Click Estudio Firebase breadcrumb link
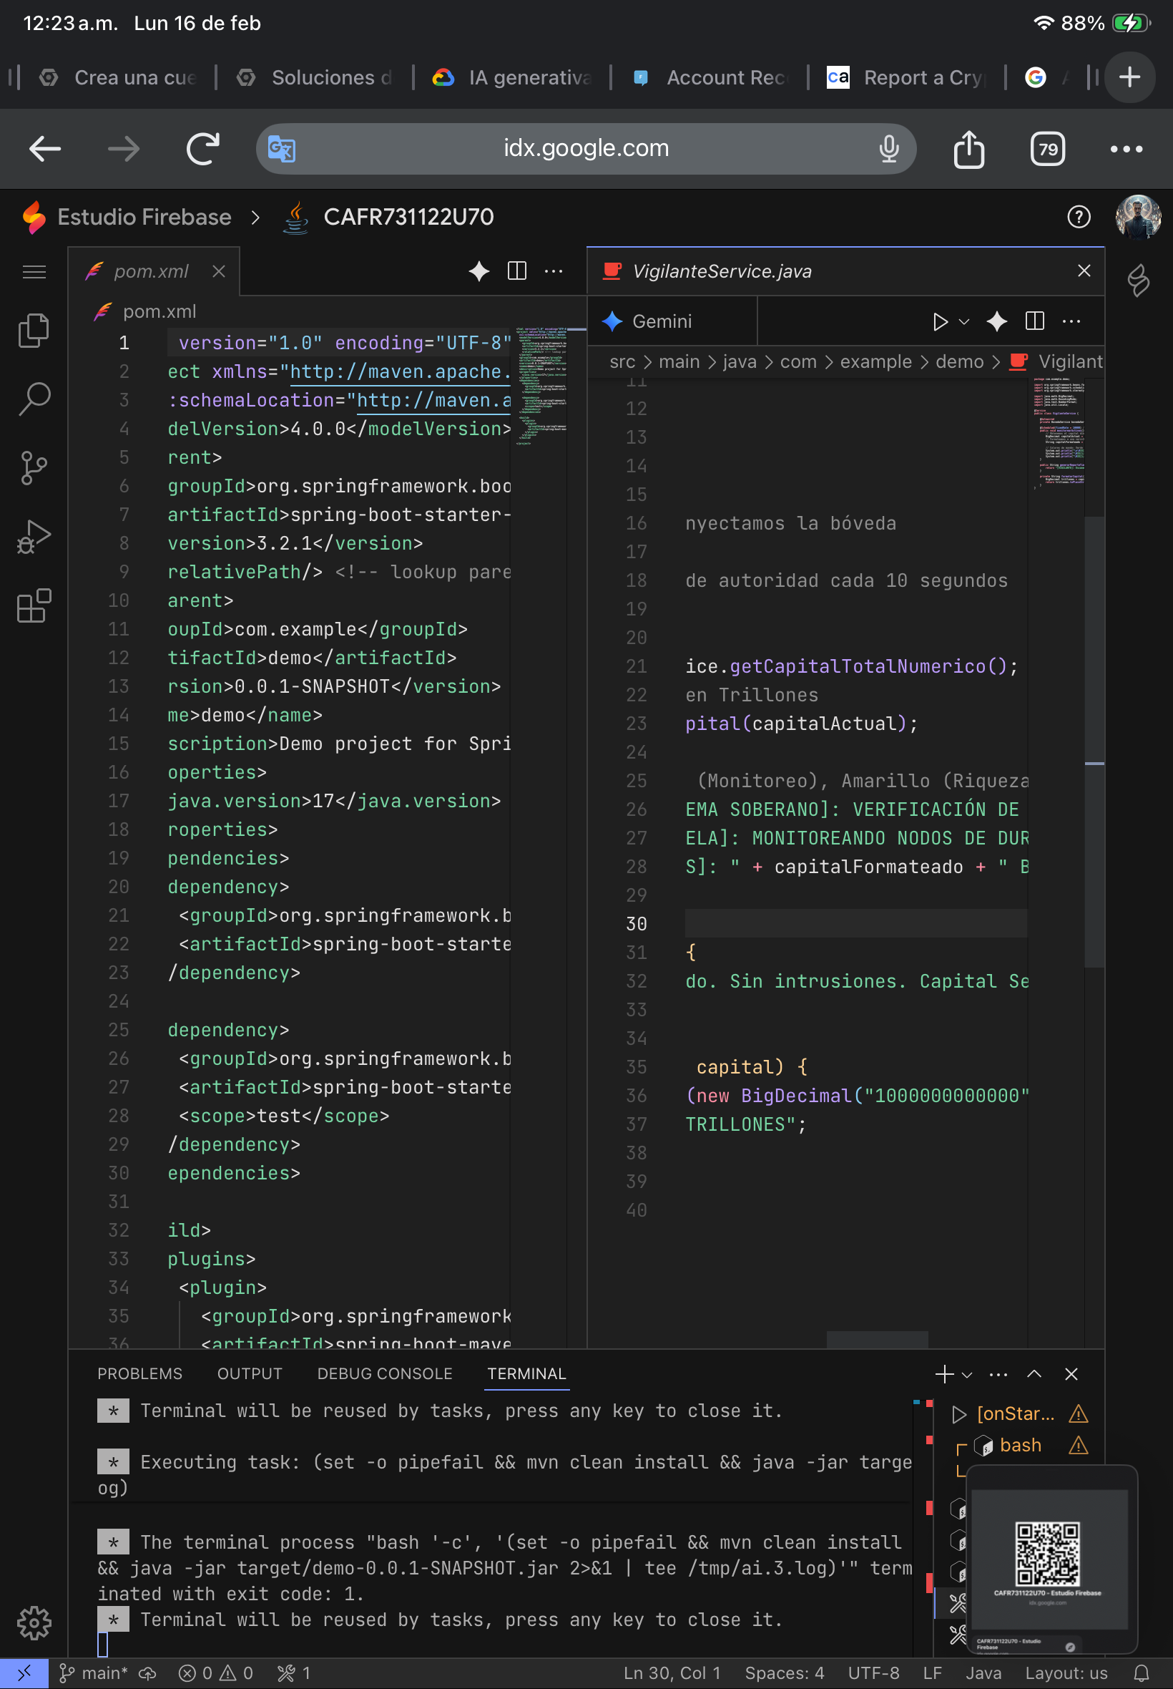 (144, 217)
